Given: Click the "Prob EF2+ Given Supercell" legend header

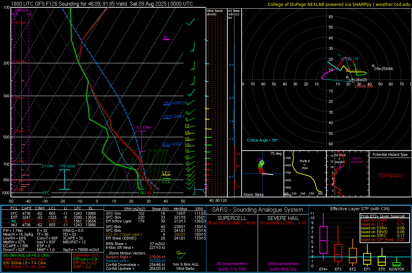Looking at the screenshot, I should (x=383, y=216).
